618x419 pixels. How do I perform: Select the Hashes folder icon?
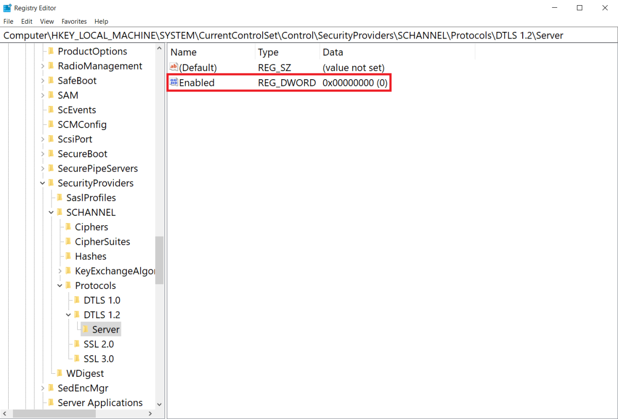pyautogui.click(x=68, y=257)
